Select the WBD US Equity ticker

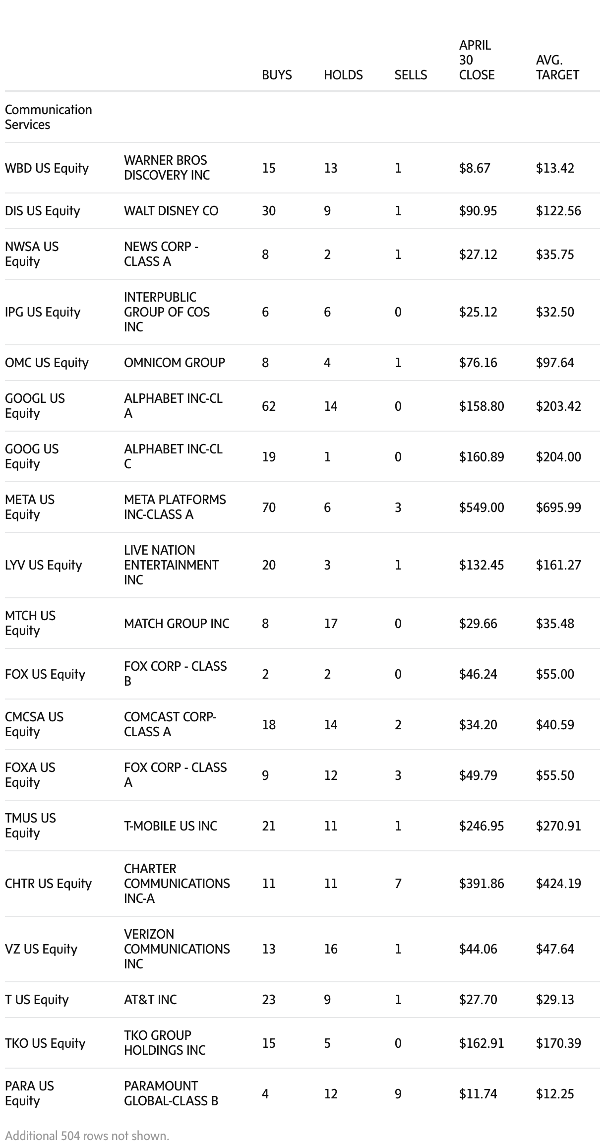click(47, 168)
